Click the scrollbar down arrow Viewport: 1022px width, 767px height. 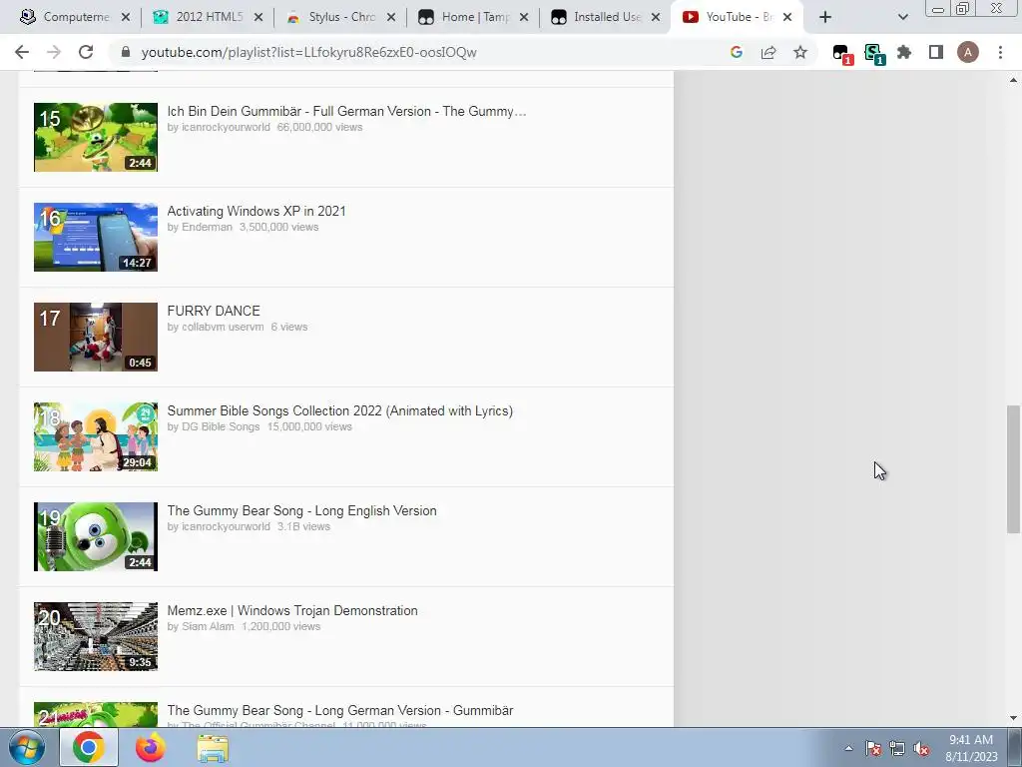tap(1013, 718)
